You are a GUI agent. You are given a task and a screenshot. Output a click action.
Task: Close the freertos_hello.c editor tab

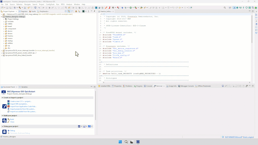click(x=113, y=12)
